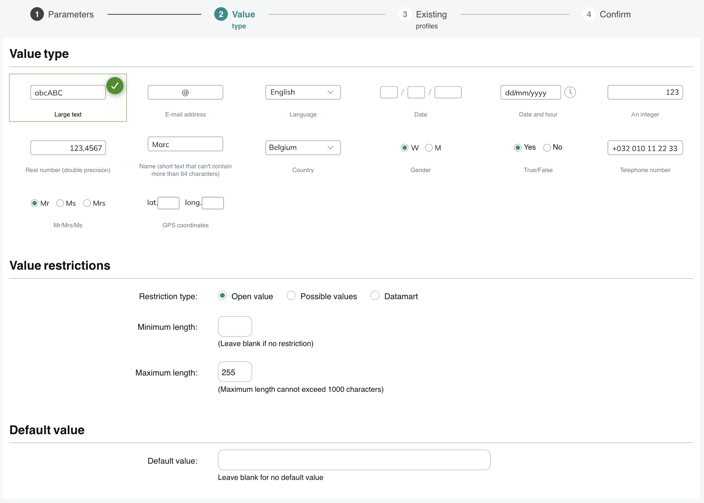Click the middle Date sample box
The height and width of the screenshot is (503, 704).
(x=416, y=92)
